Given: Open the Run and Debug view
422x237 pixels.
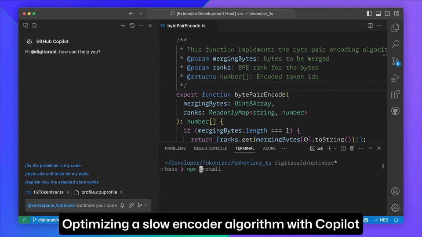Looking at the screenshot, I should 395,78.
